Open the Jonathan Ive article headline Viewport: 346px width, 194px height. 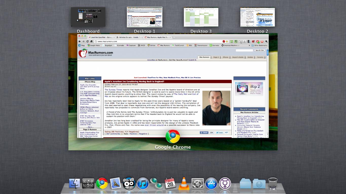click(x=135, y=81)
